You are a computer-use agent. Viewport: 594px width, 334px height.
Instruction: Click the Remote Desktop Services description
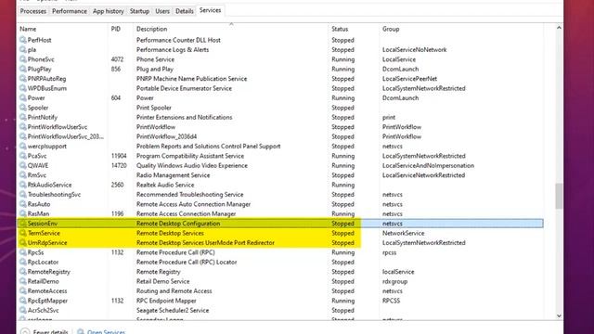coord(170,233)
